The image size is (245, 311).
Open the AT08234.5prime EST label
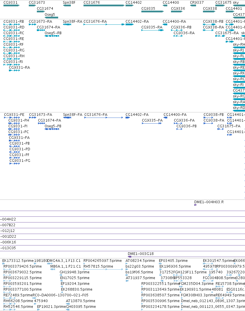point(140,261)
